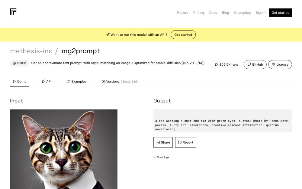This screenshot has width=302, height=189.
Task: Open methexis-inc owner profile link
Action: click(x=31, y=51)
